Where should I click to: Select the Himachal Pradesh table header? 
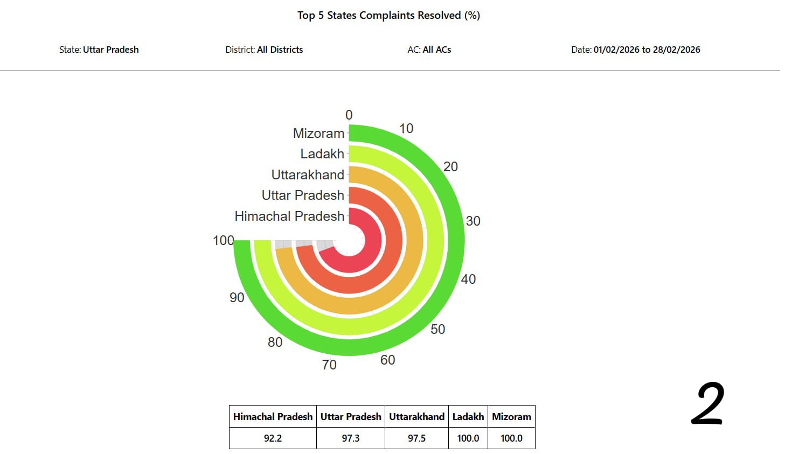tap(273, 416)
